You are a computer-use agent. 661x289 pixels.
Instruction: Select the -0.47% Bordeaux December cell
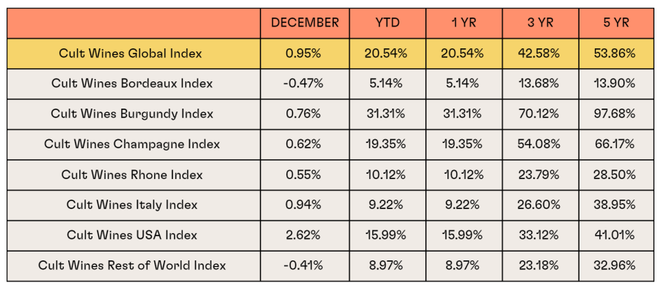click(x=305, y=84)
